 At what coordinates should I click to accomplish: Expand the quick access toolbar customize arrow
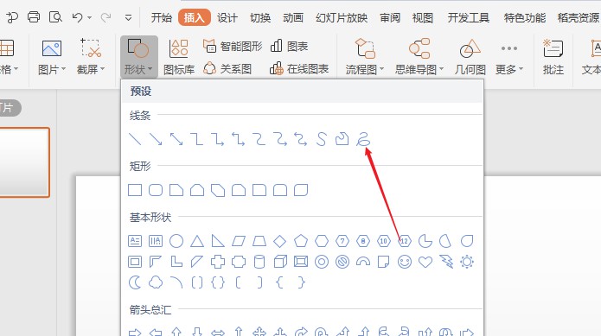point(128,17)
